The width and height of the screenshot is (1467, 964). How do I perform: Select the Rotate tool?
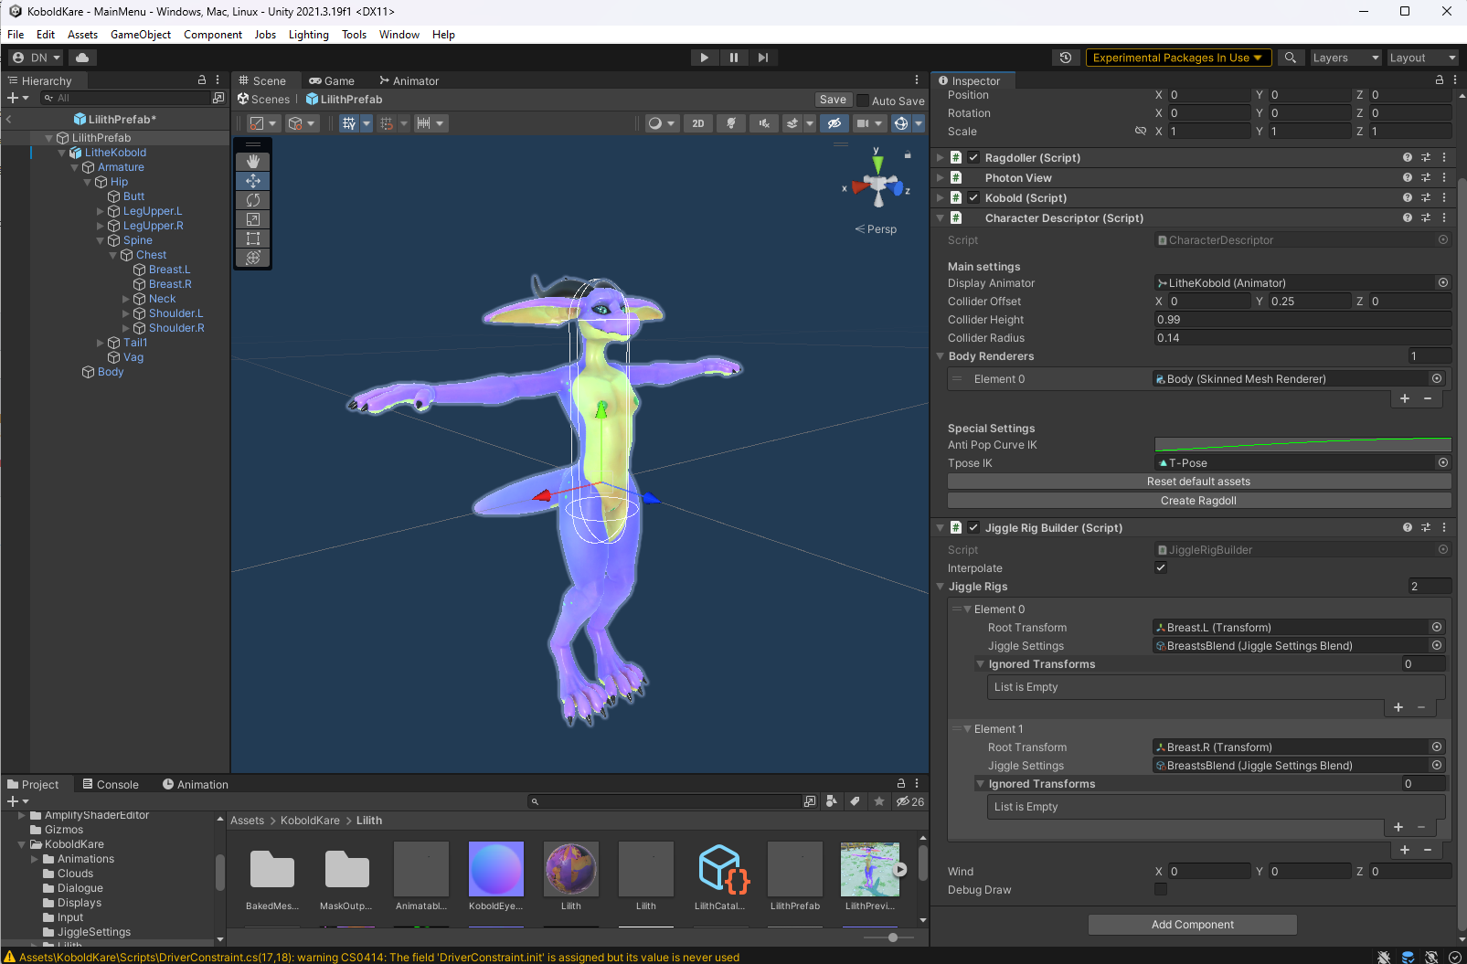click(253, 200)
